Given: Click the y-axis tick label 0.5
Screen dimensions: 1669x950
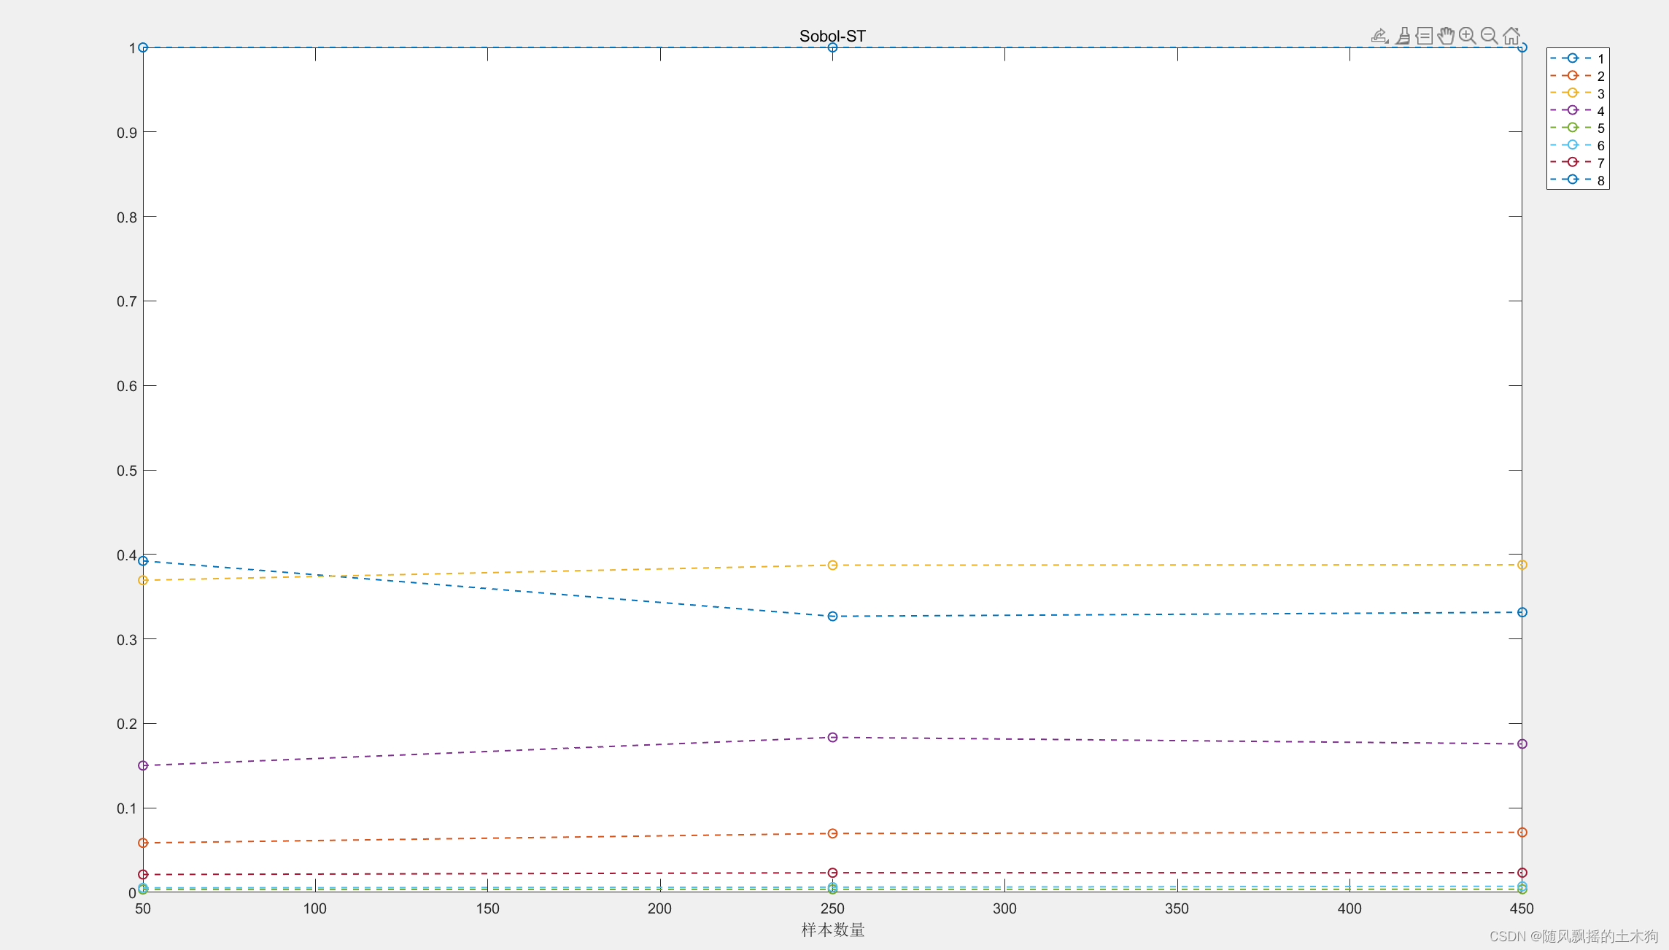Looking at the screenshot, I should click(x=127, y=471).
